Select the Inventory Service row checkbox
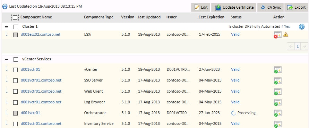The width and height of the screenshot is (309, 128). coord(15,124)
